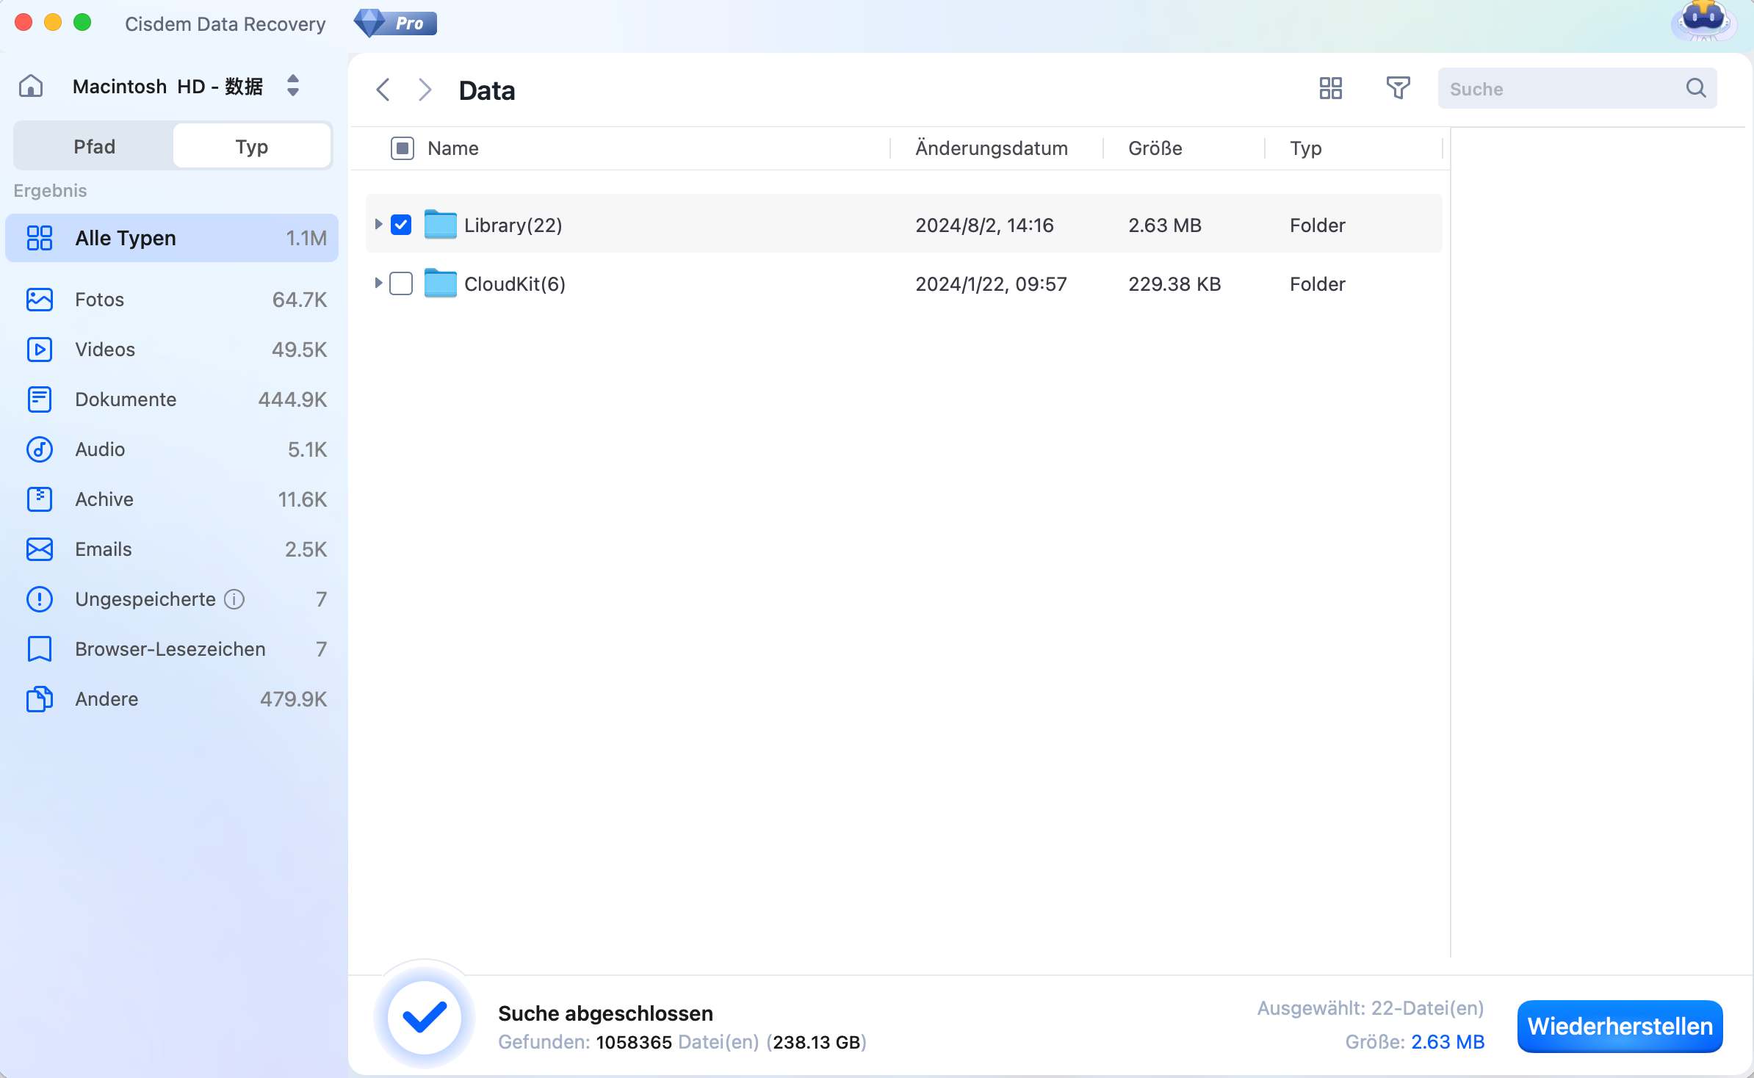Toggle the select-all checkbox beside Name
The height and width of the screenshot is (1078, 1754).
pyautogui.click(x=403, y=148)
